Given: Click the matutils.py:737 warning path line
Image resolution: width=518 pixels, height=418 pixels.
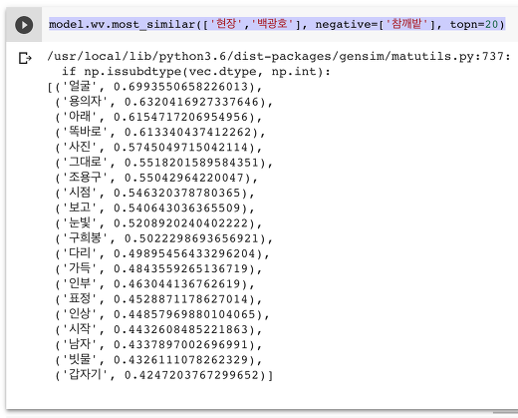Looking at the screenshot, I should coord(279,56).
